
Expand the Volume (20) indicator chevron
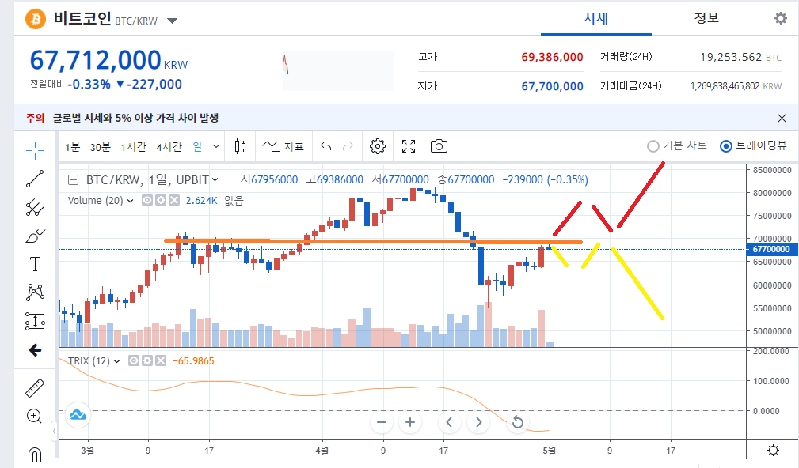tap(131, 201)
